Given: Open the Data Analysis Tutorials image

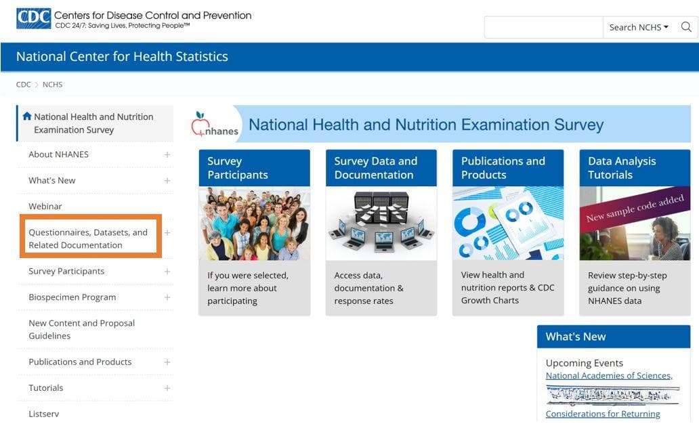Looking at the screenshot, I should coord(635,223).
